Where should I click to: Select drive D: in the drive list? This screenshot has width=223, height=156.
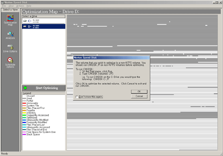pyautogui.click(x=43, y=27)
